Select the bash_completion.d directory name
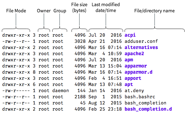The image size is (188, 114). pyautogui.click(x=148, y=109)
